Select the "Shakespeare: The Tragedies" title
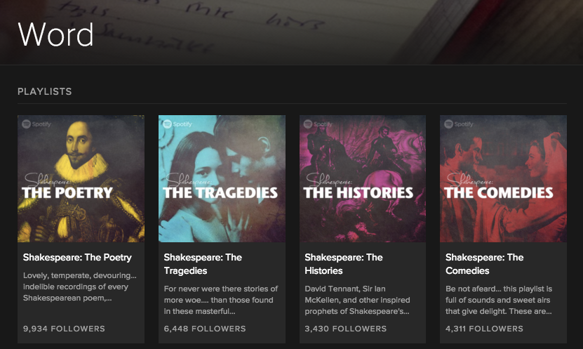Viewport: 583px width, 349px height. (203, 264)
